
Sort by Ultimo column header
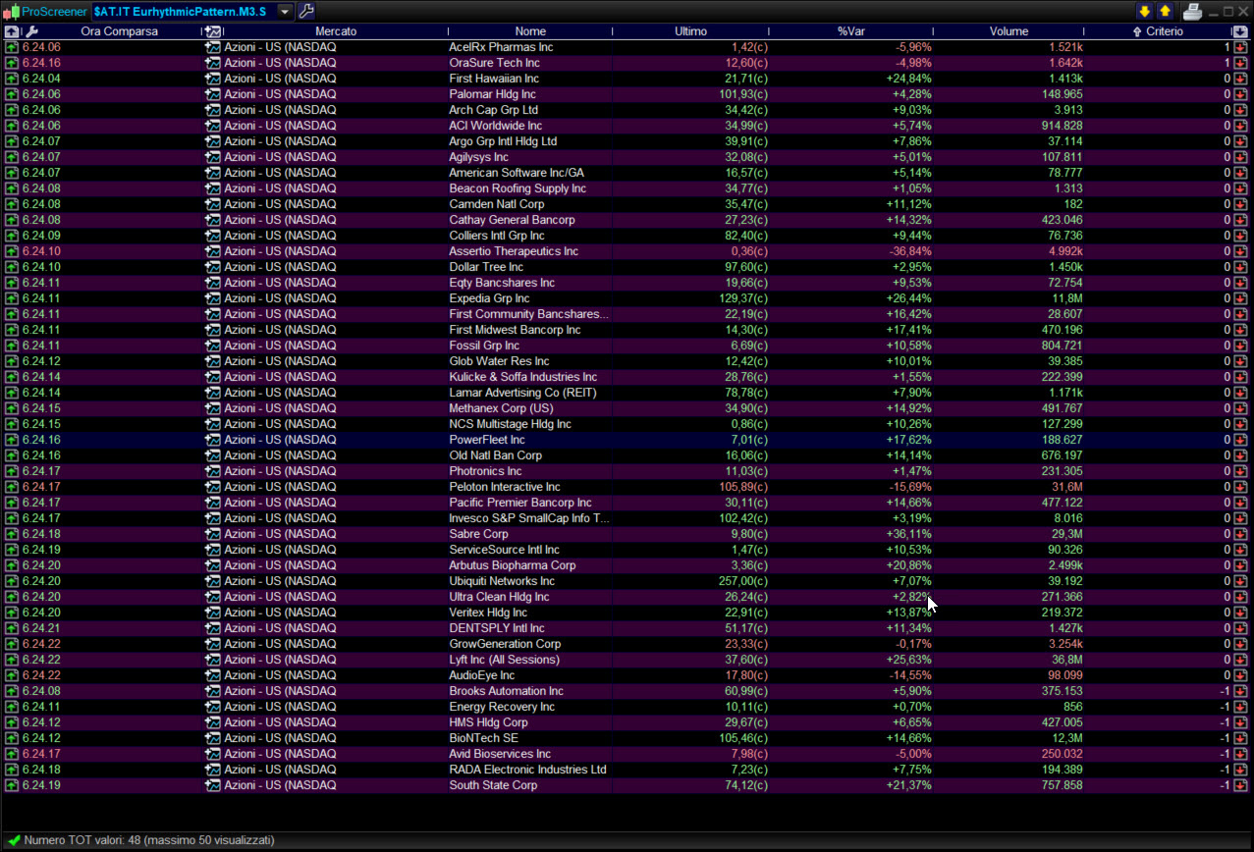coord(690,31)
